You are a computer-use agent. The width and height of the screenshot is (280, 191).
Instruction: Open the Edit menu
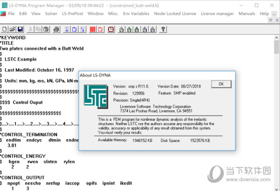point(23,14)
